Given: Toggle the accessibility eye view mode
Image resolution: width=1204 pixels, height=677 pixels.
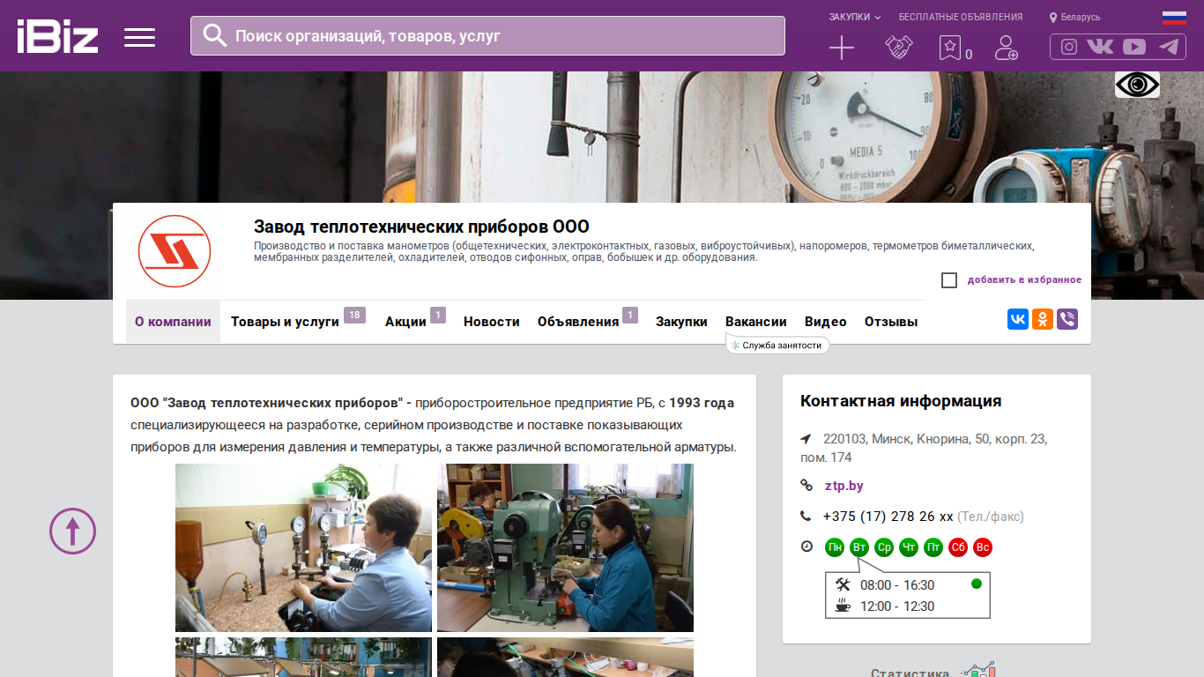Looking at the screenshot, I should tap(1137, 85).
